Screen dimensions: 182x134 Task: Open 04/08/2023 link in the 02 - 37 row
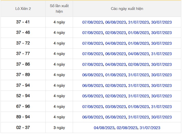coord(104,128)
